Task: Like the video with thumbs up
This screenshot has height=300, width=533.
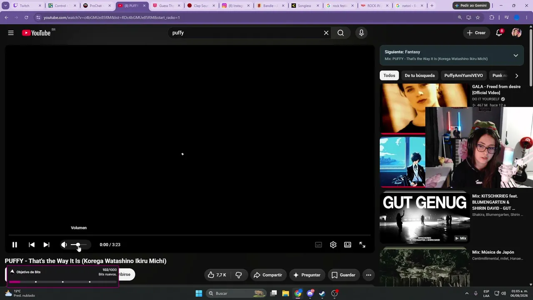Action: coord(217,275)
